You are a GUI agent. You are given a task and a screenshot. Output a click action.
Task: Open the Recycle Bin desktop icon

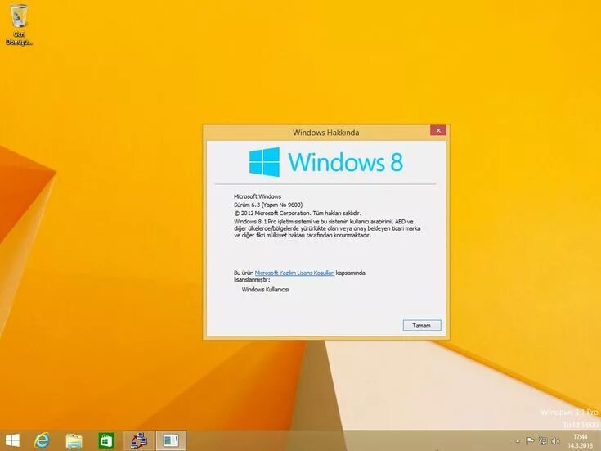click(18, 25)
